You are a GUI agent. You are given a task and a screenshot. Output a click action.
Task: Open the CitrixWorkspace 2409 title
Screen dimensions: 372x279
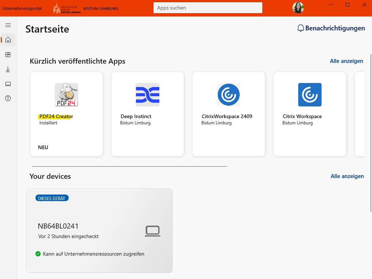[x=227, y=116]
